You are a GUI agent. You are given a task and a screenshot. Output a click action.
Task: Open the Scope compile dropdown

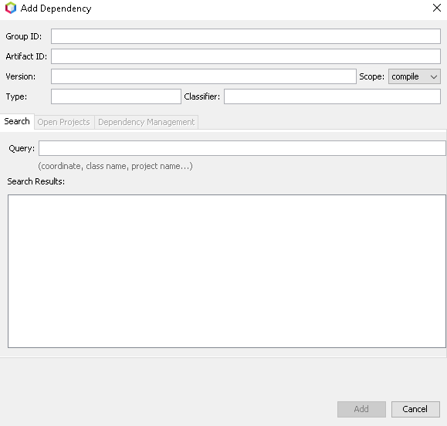[415, 76]
